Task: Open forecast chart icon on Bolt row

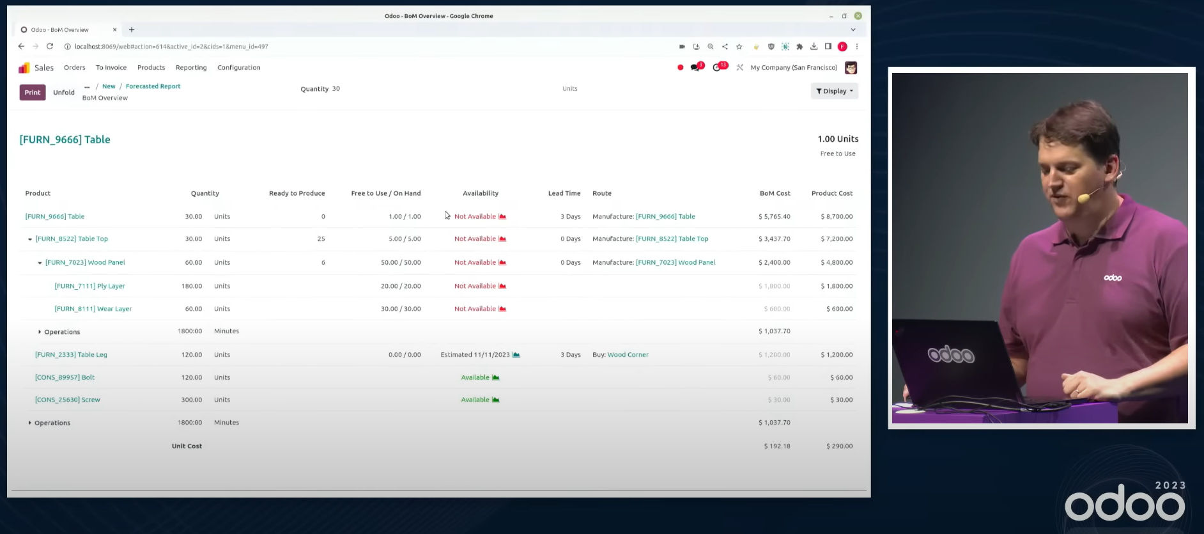Action: (496, 378)
